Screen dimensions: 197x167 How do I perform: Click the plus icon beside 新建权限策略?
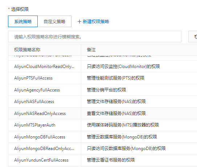[79, 22]
